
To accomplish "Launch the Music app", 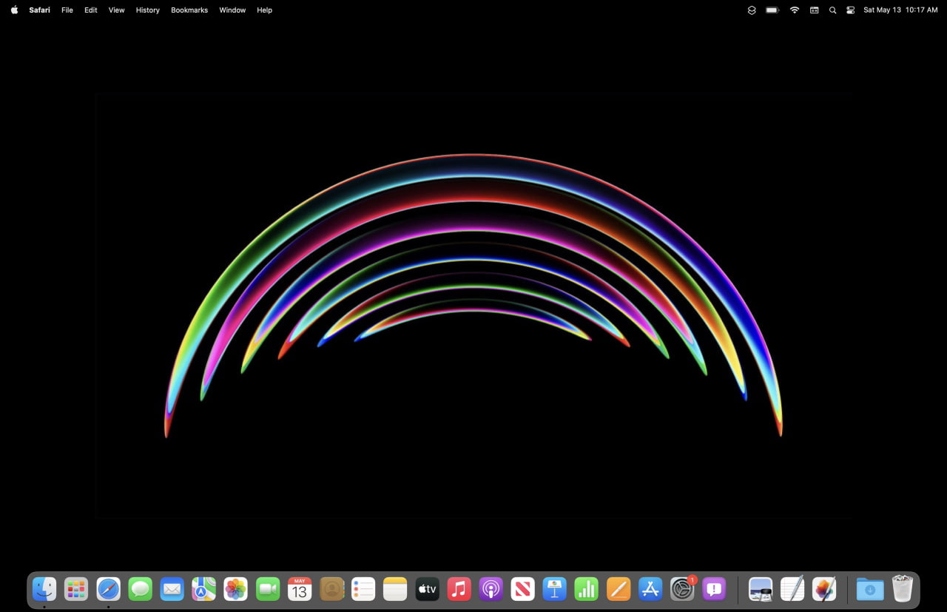I will tap(459, 589).
